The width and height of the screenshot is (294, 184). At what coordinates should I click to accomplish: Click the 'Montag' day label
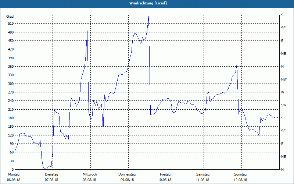pyautogui.click(x=14, y=174)
